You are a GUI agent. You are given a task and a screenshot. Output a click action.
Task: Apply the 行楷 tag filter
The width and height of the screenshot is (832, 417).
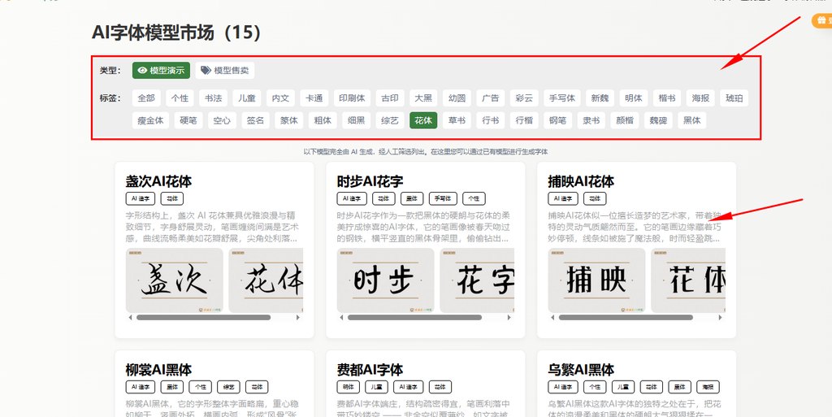(x=524, y=120)
